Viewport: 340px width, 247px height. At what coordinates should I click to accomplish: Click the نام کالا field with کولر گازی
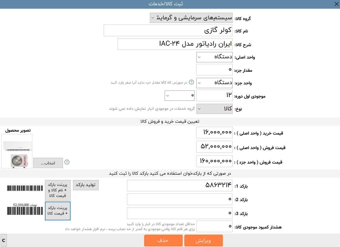pos(168,30)
